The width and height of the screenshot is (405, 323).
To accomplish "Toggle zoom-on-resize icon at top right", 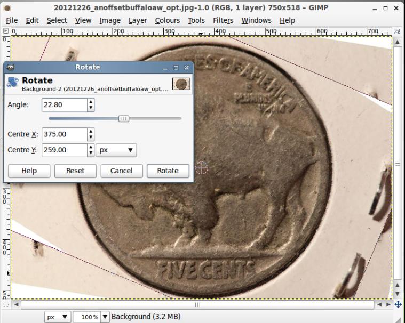I will point(397,31).
